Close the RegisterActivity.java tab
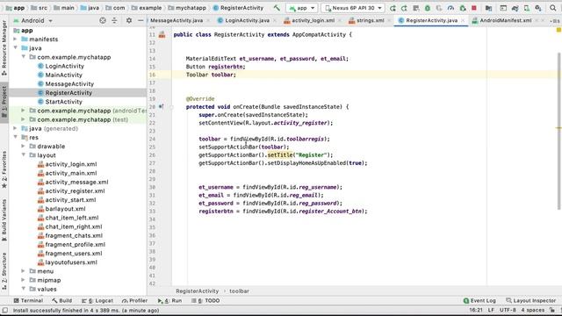 pos(463,21)
